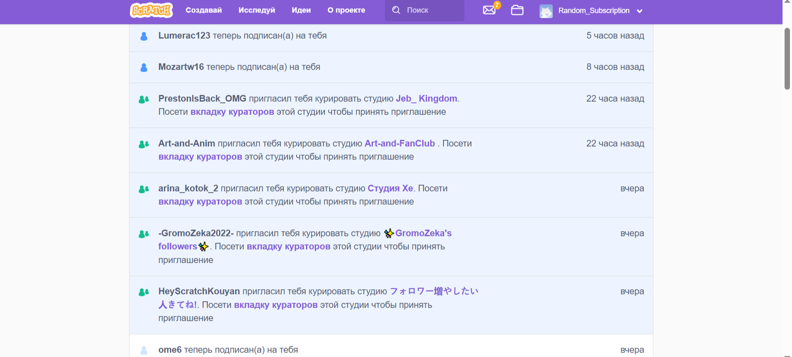Open the Исследуй menu item
This screenshot has height=357, width=792.
[257, 10]
